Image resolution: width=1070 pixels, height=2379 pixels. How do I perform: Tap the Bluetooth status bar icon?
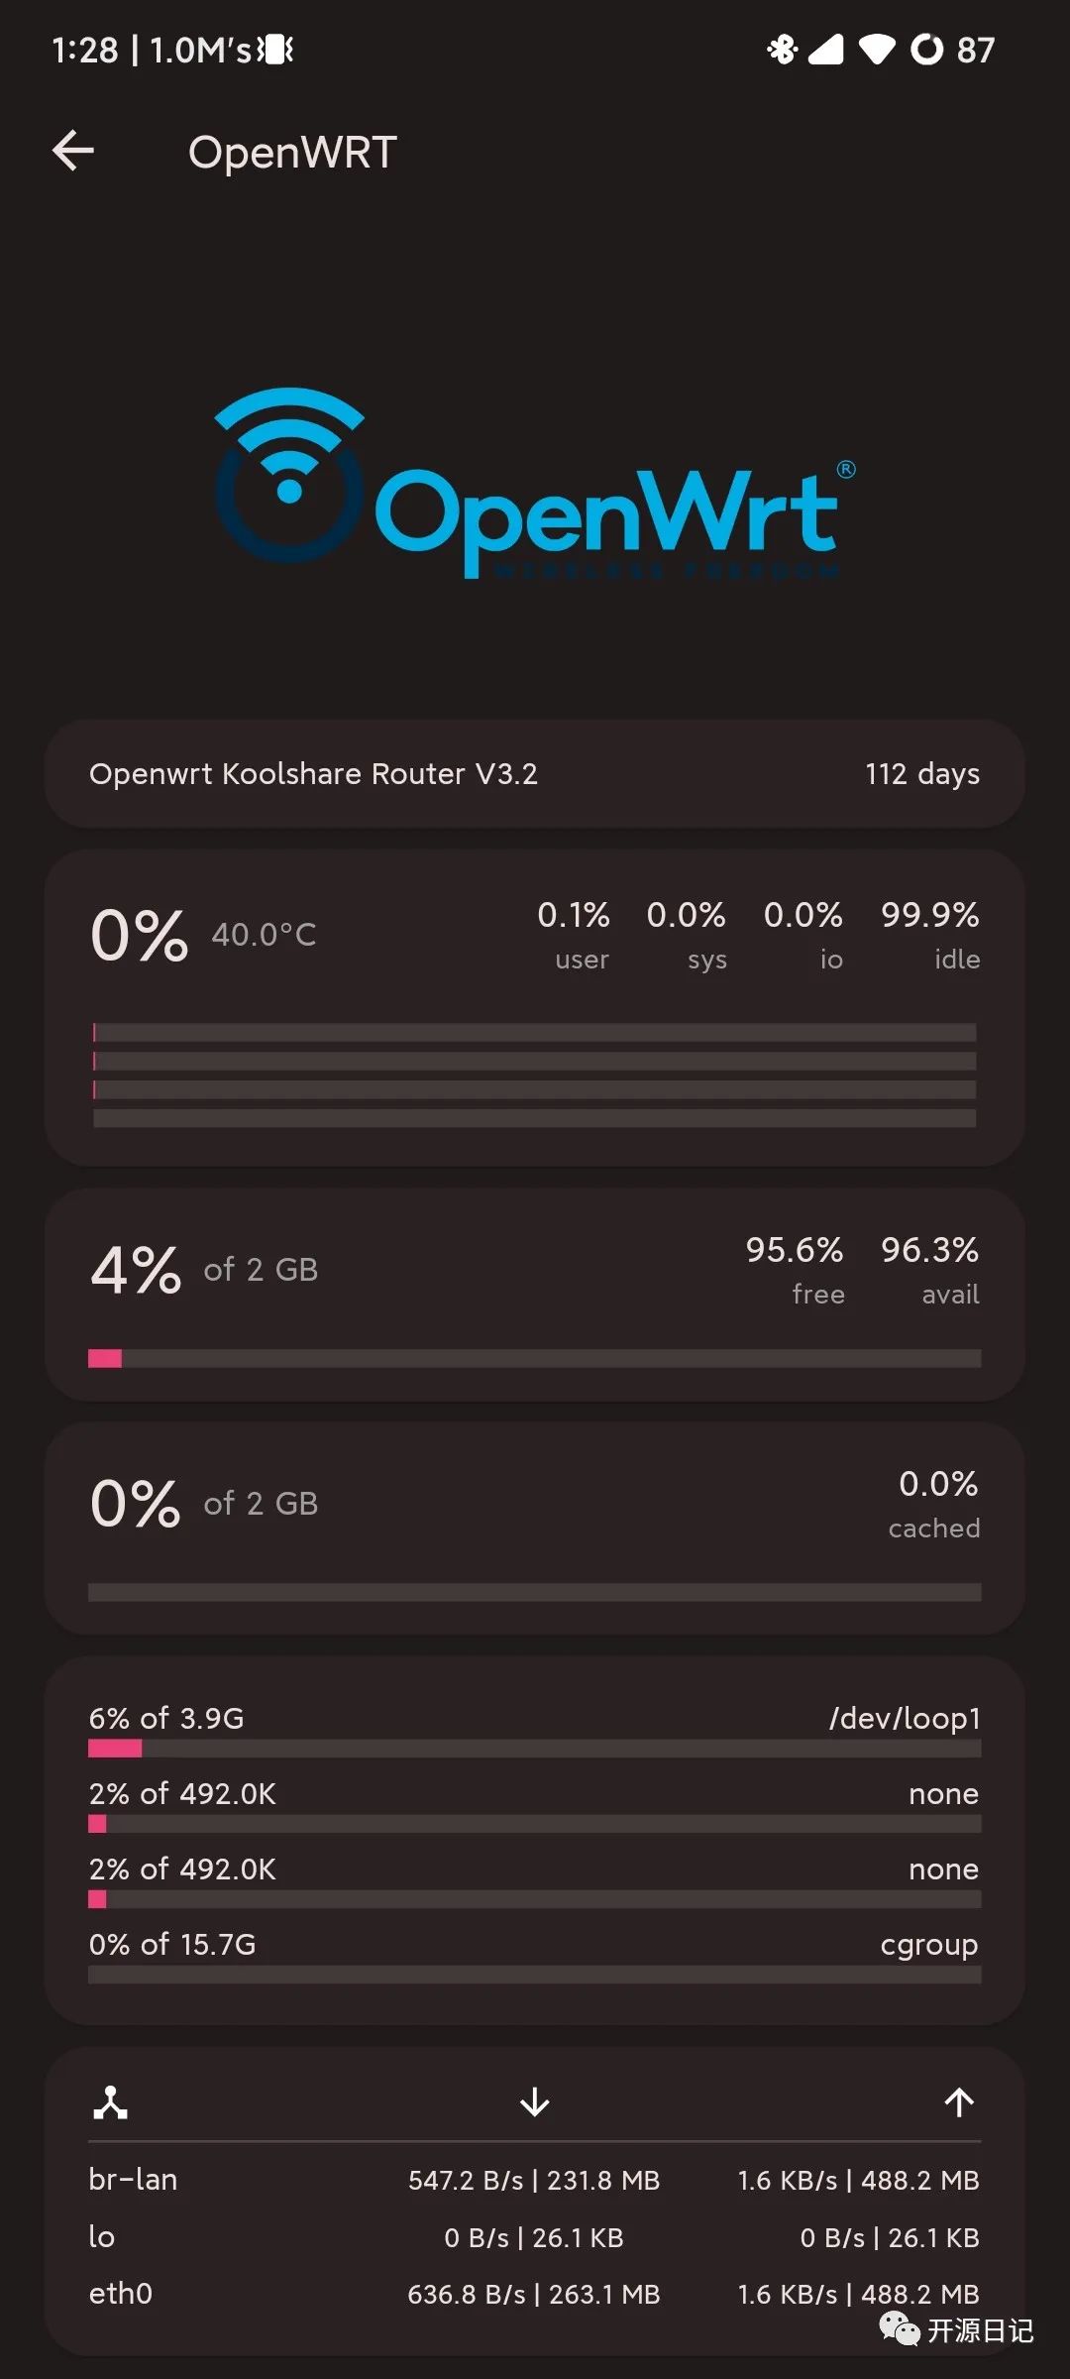[x=782, y=49]
